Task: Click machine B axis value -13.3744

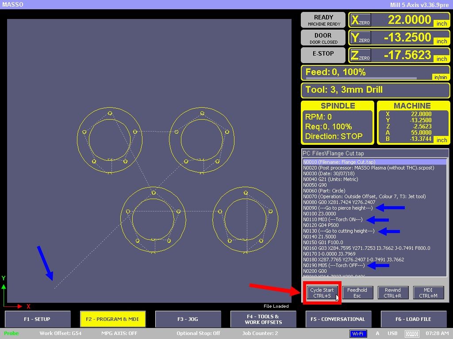Action: (x=421, y=139)
